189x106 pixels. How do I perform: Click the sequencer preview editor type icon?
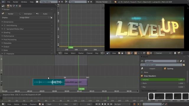107,53
